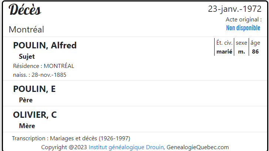Select the Mère role label
Screen dimensions: 269x151
(x=27, y=126)
